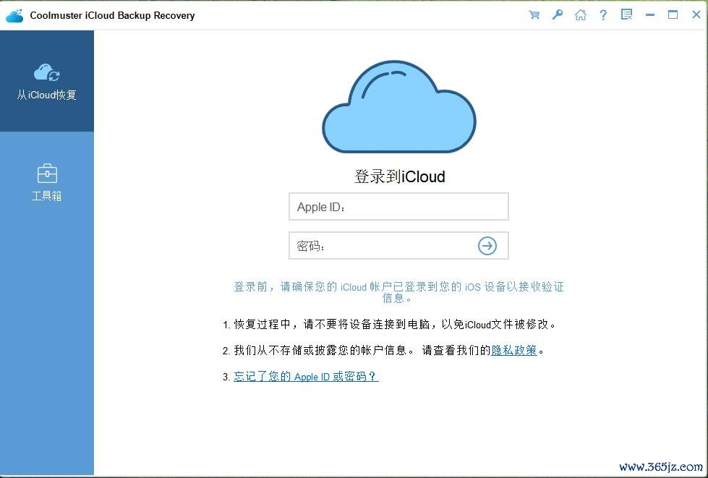
Task: Open help via question mark icon
Action: 603,15
